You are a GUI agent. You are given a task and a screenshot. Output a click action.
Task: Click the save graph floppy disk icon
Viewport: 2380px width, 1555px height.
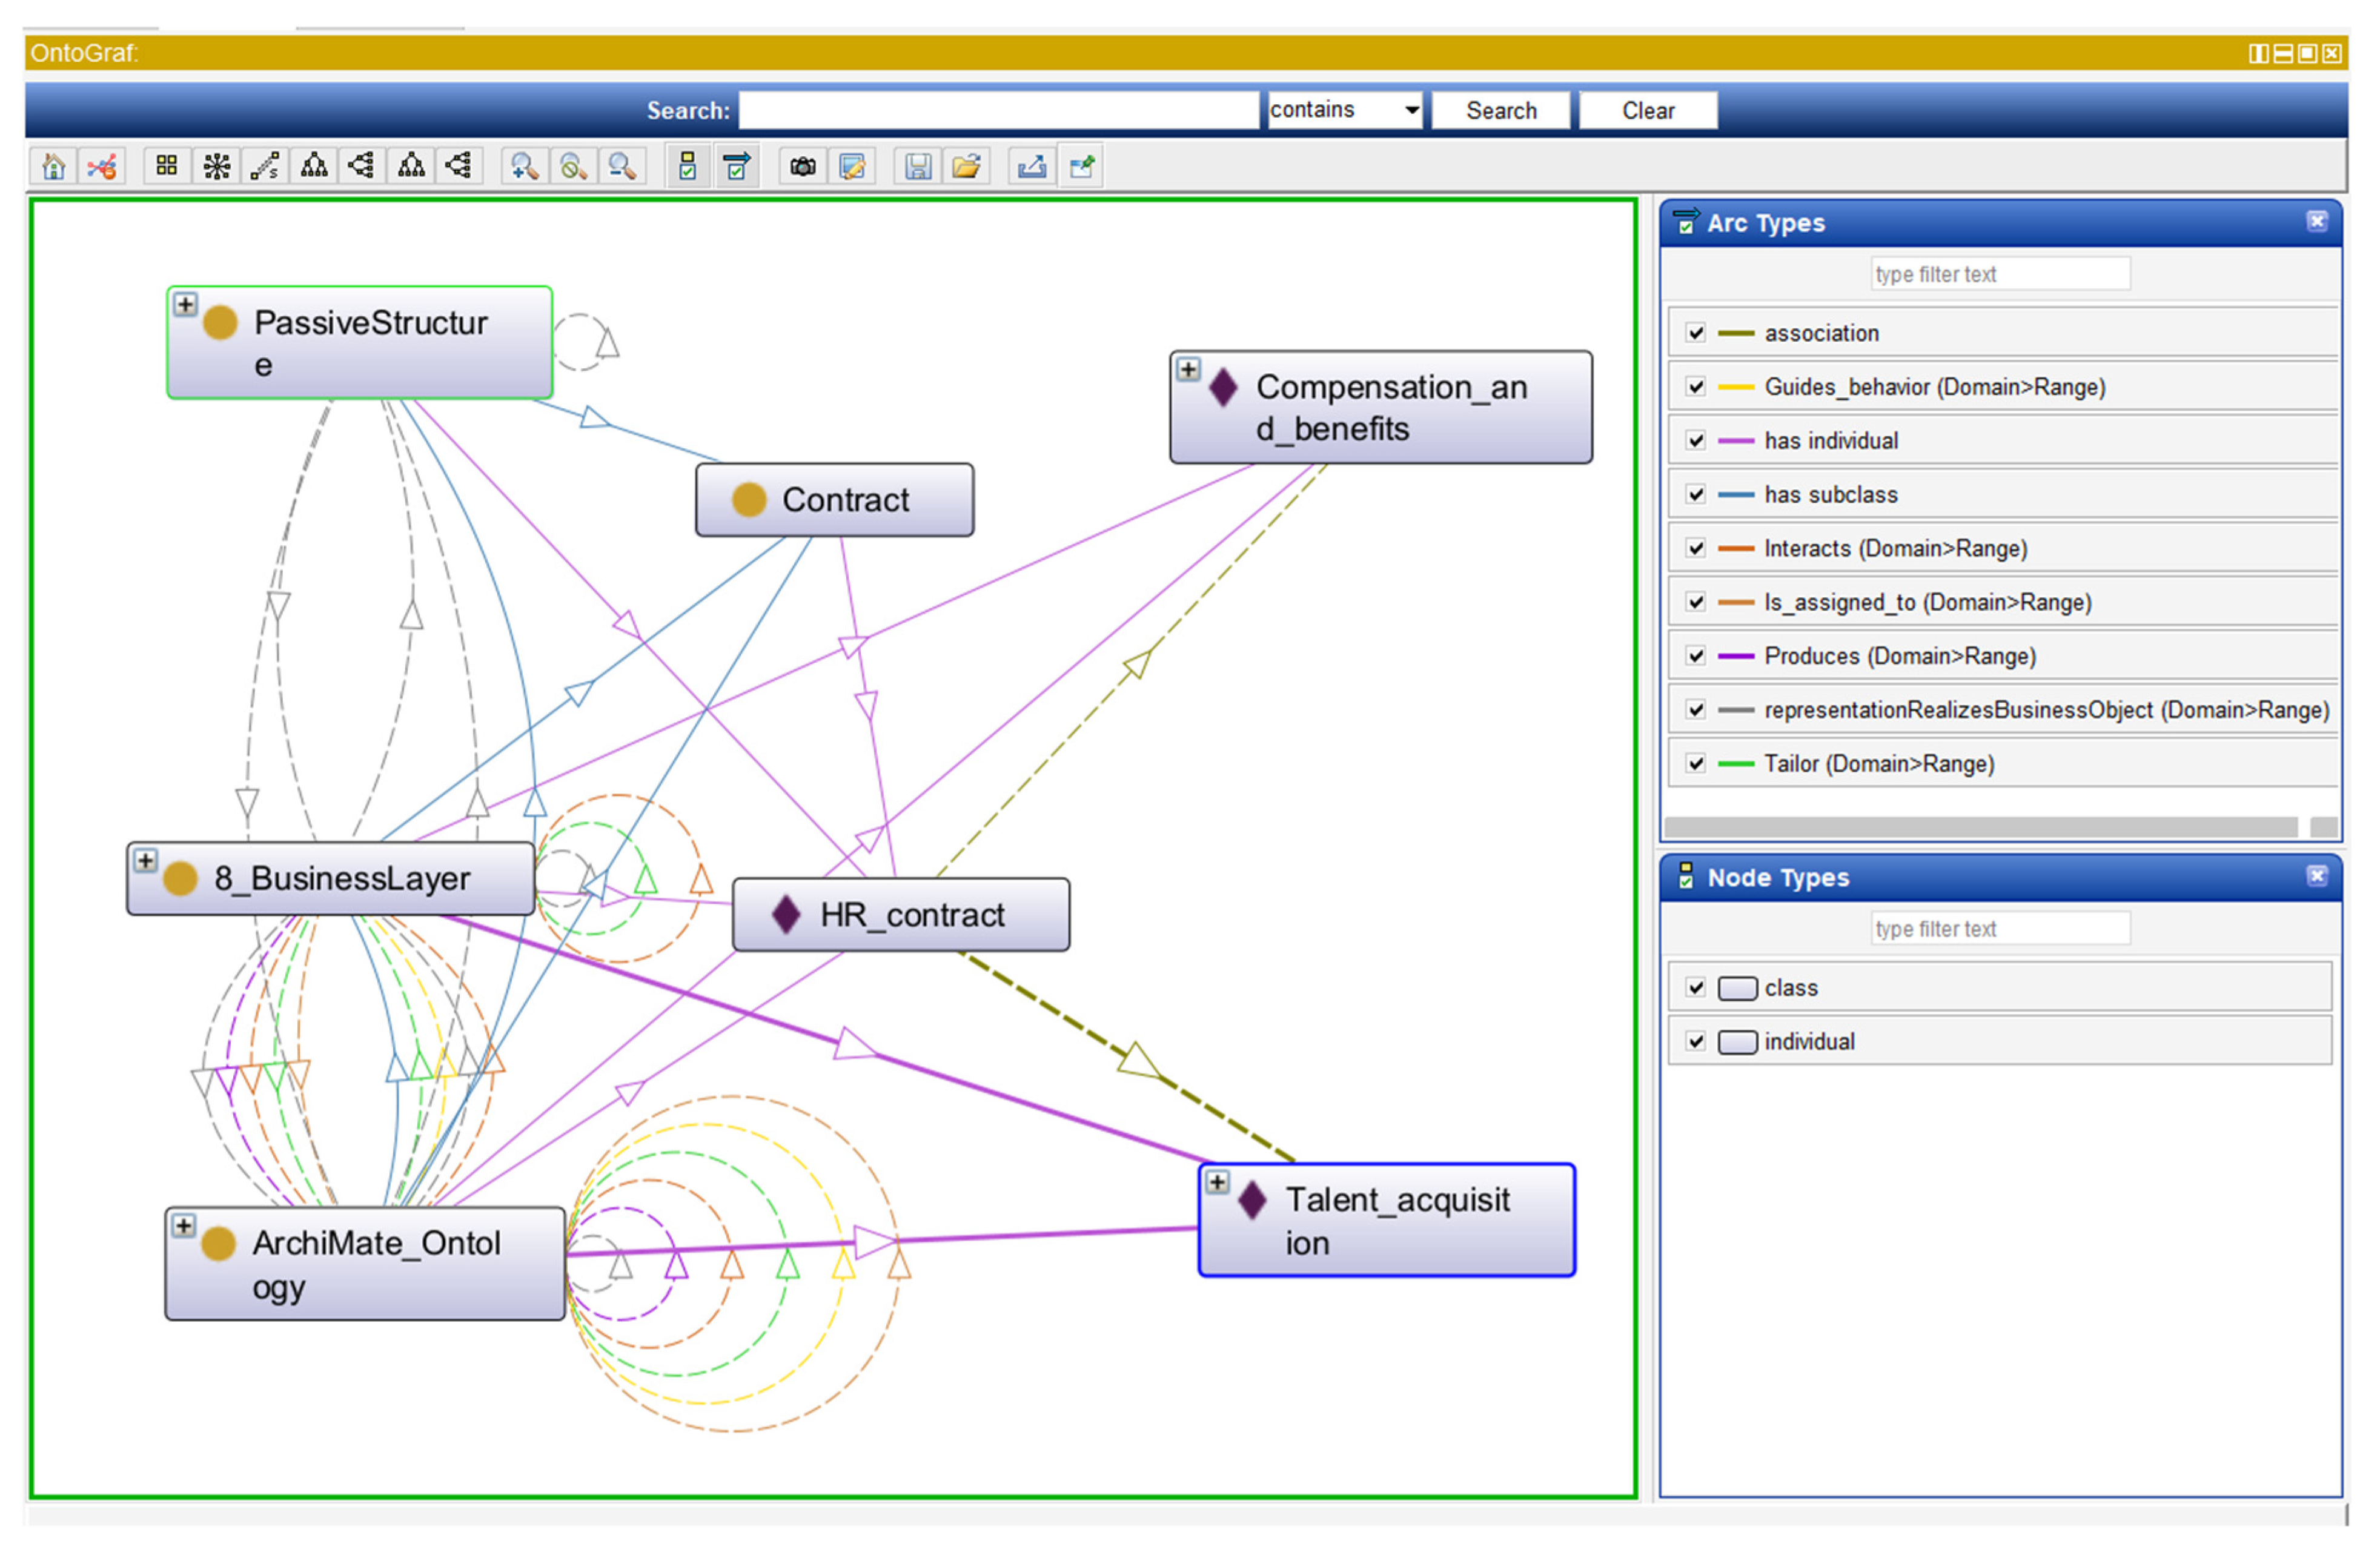[917, 166]
